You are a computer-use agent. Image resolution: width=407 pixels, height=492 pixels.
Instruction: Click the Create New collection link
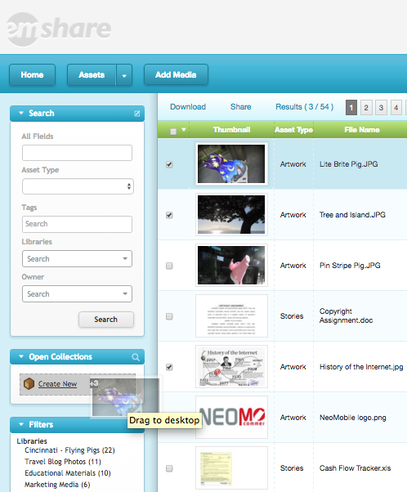57,384
